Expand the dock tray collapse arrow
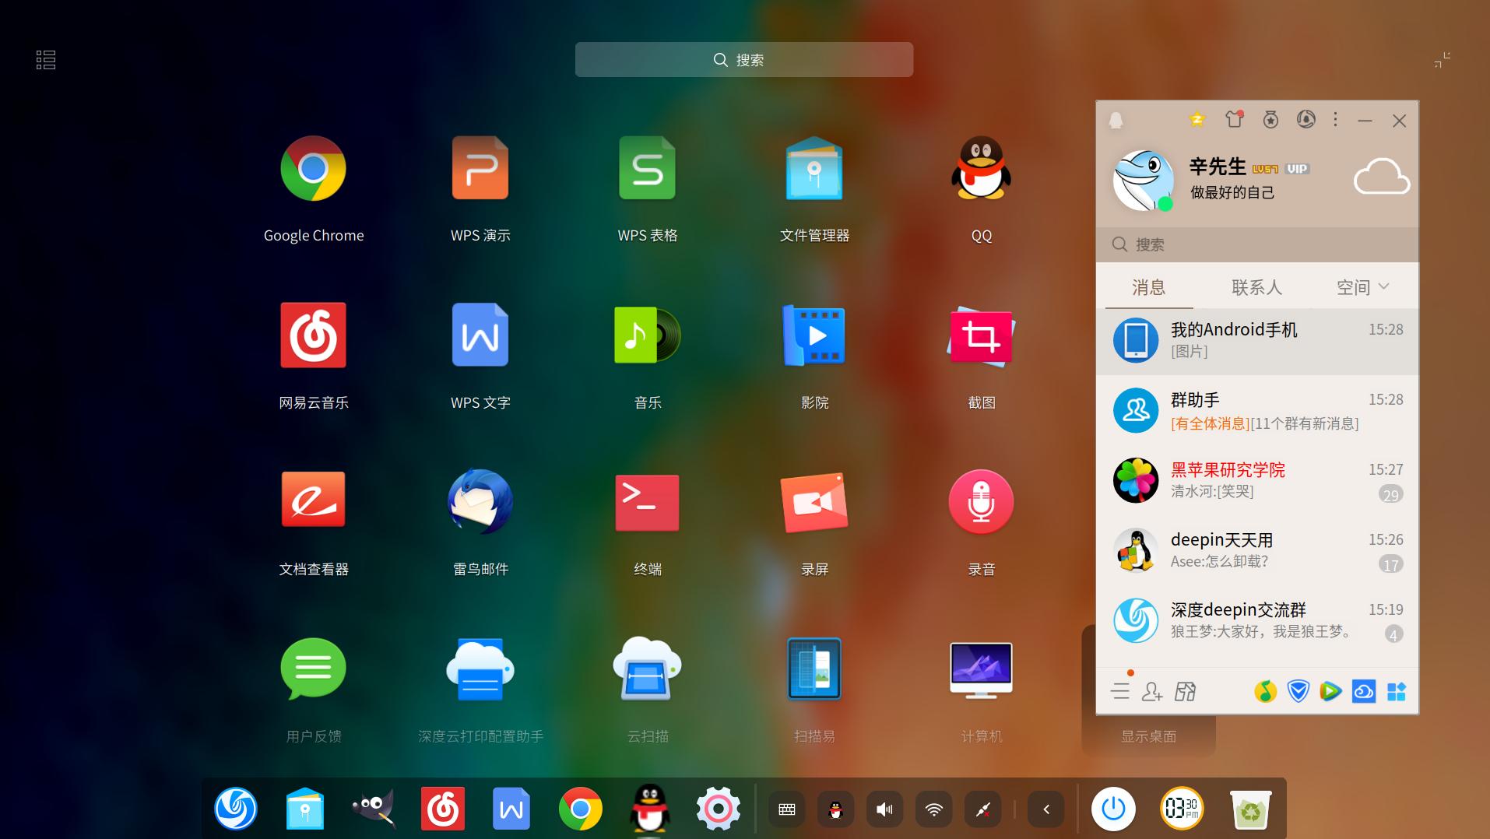Viewport: 1490px width, 839px height. [1046, 809]
